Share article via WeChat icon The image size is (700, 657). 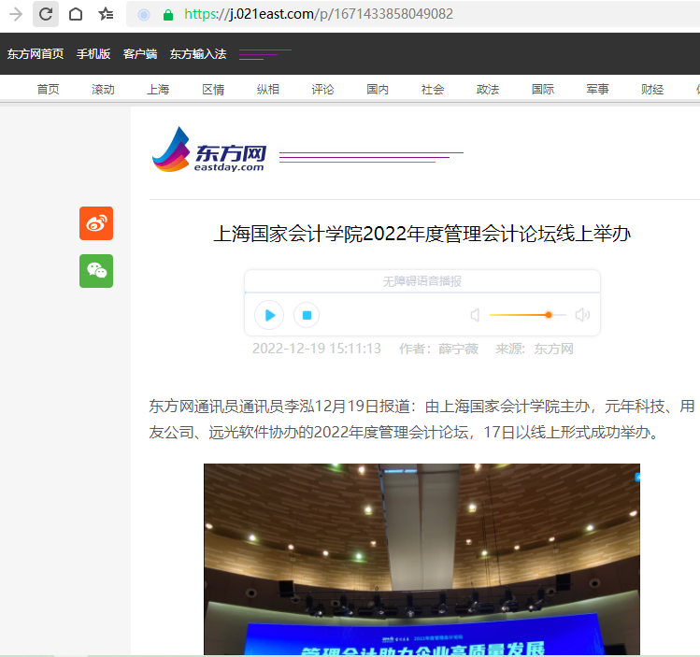[x=96, y=271]
